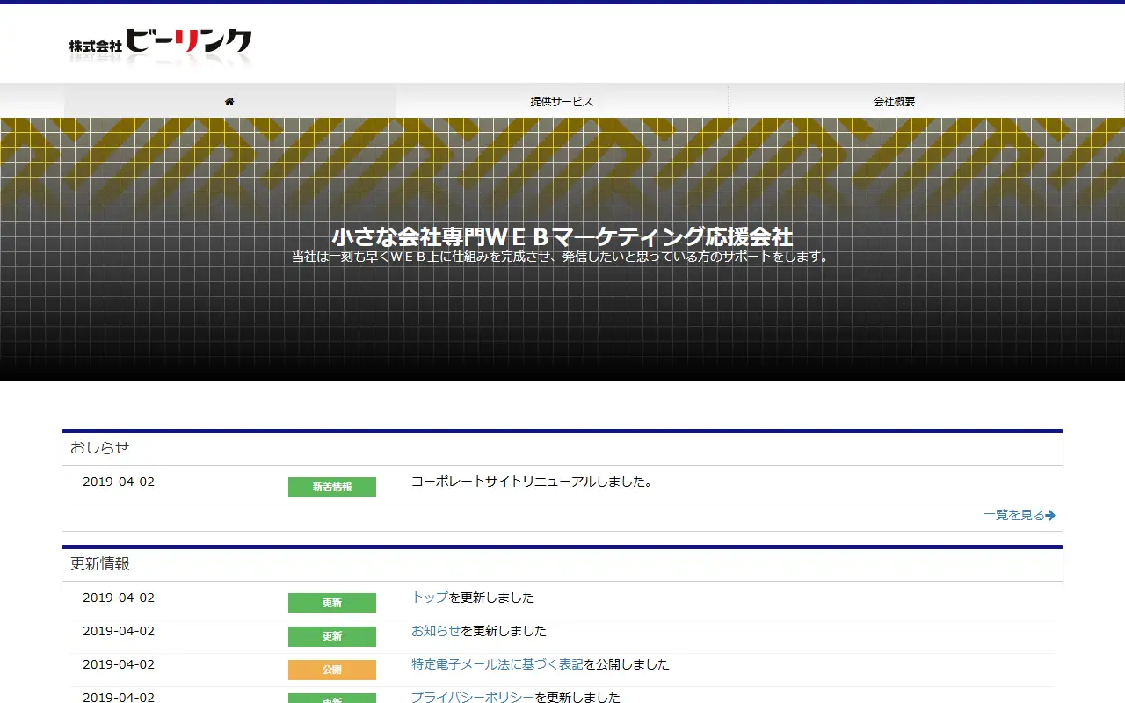Image resolution: width=1125 pixels, height=703 pixels.
Task: Click the hero subtitle starting with 当社は一刻も早く
Action: (x=562, y=257)
